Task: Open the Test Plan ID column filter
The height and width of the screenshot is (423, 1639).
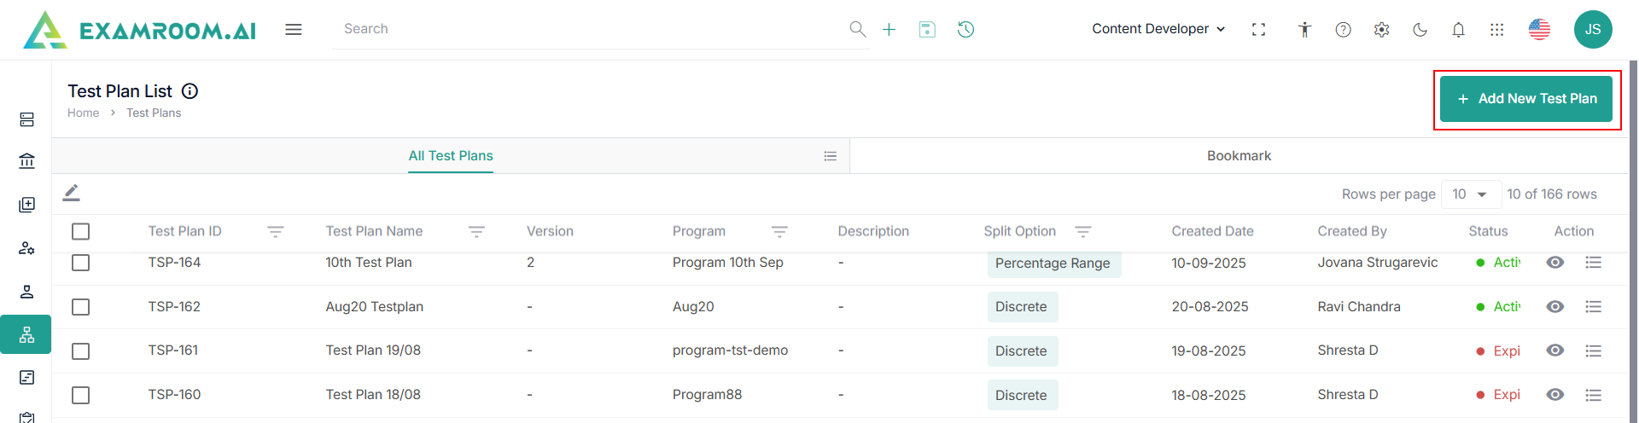Action: coord(275,231)
